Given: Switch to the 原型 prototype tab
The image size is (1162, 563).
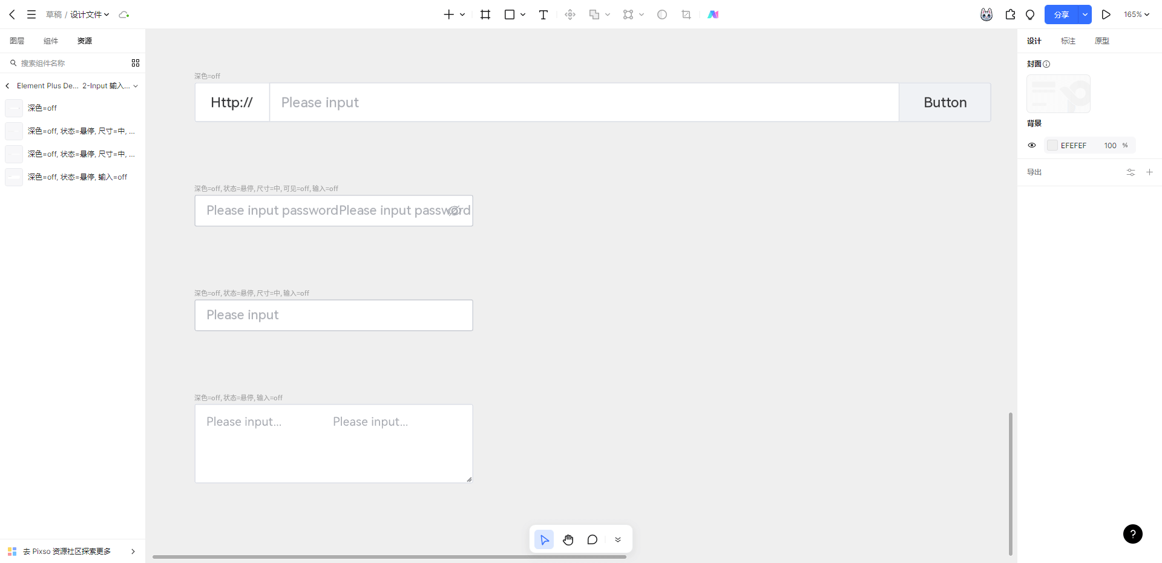Looking at the screenshot, I should [x=1101, y=41].
